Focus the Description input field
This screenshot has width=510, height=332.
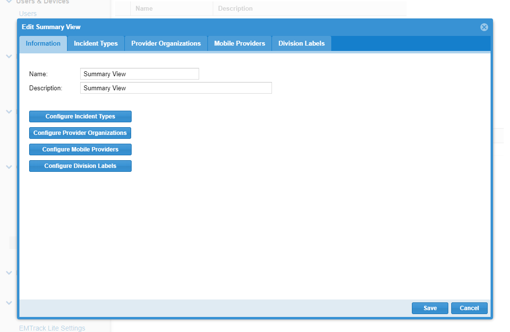(176, 88)
